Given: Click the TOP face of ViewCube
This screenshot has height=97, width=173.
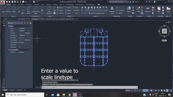Looking at the screenshot, I should (x=164, y=31).
